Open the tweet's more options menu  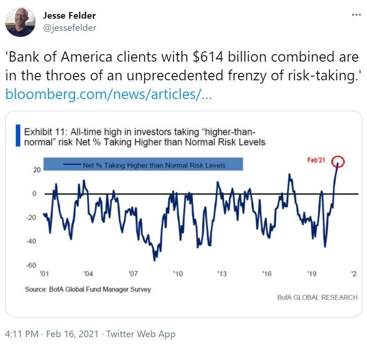click(356, 15)
